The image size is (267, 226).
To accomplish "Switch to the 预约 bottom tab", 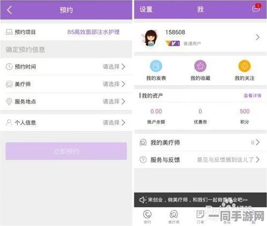I will click(148, 217).
